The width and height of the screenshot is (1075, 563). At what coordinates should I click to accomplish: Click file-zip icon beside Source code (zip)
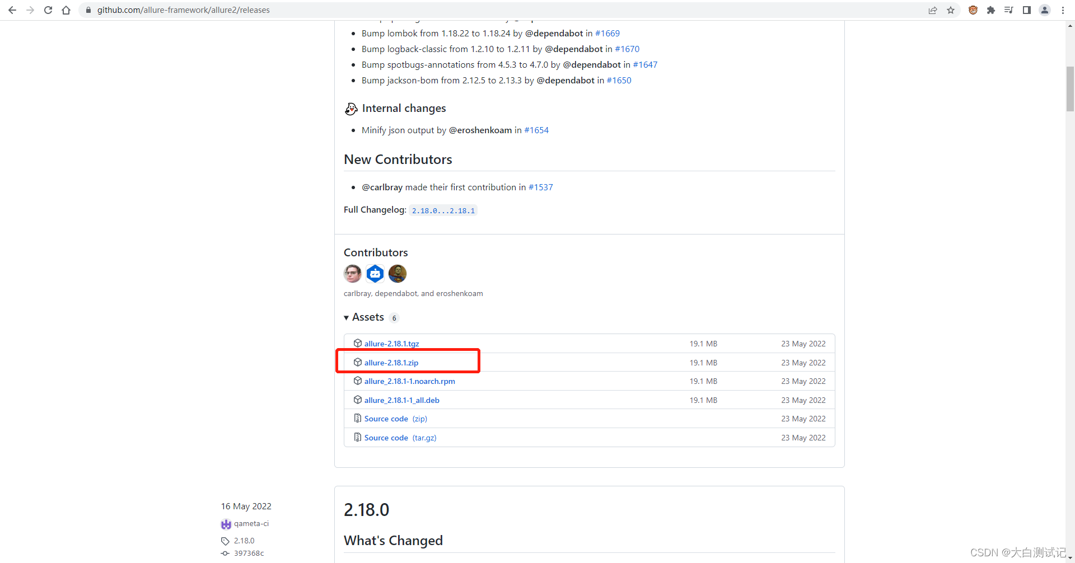point(358,418)
